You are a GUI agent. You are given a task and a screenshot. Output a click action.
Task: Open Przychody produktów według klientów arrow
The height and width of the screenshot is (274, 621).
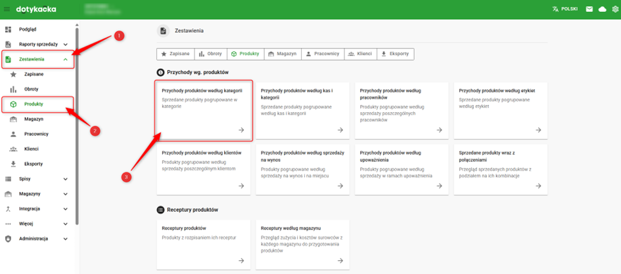coord(241,186)
